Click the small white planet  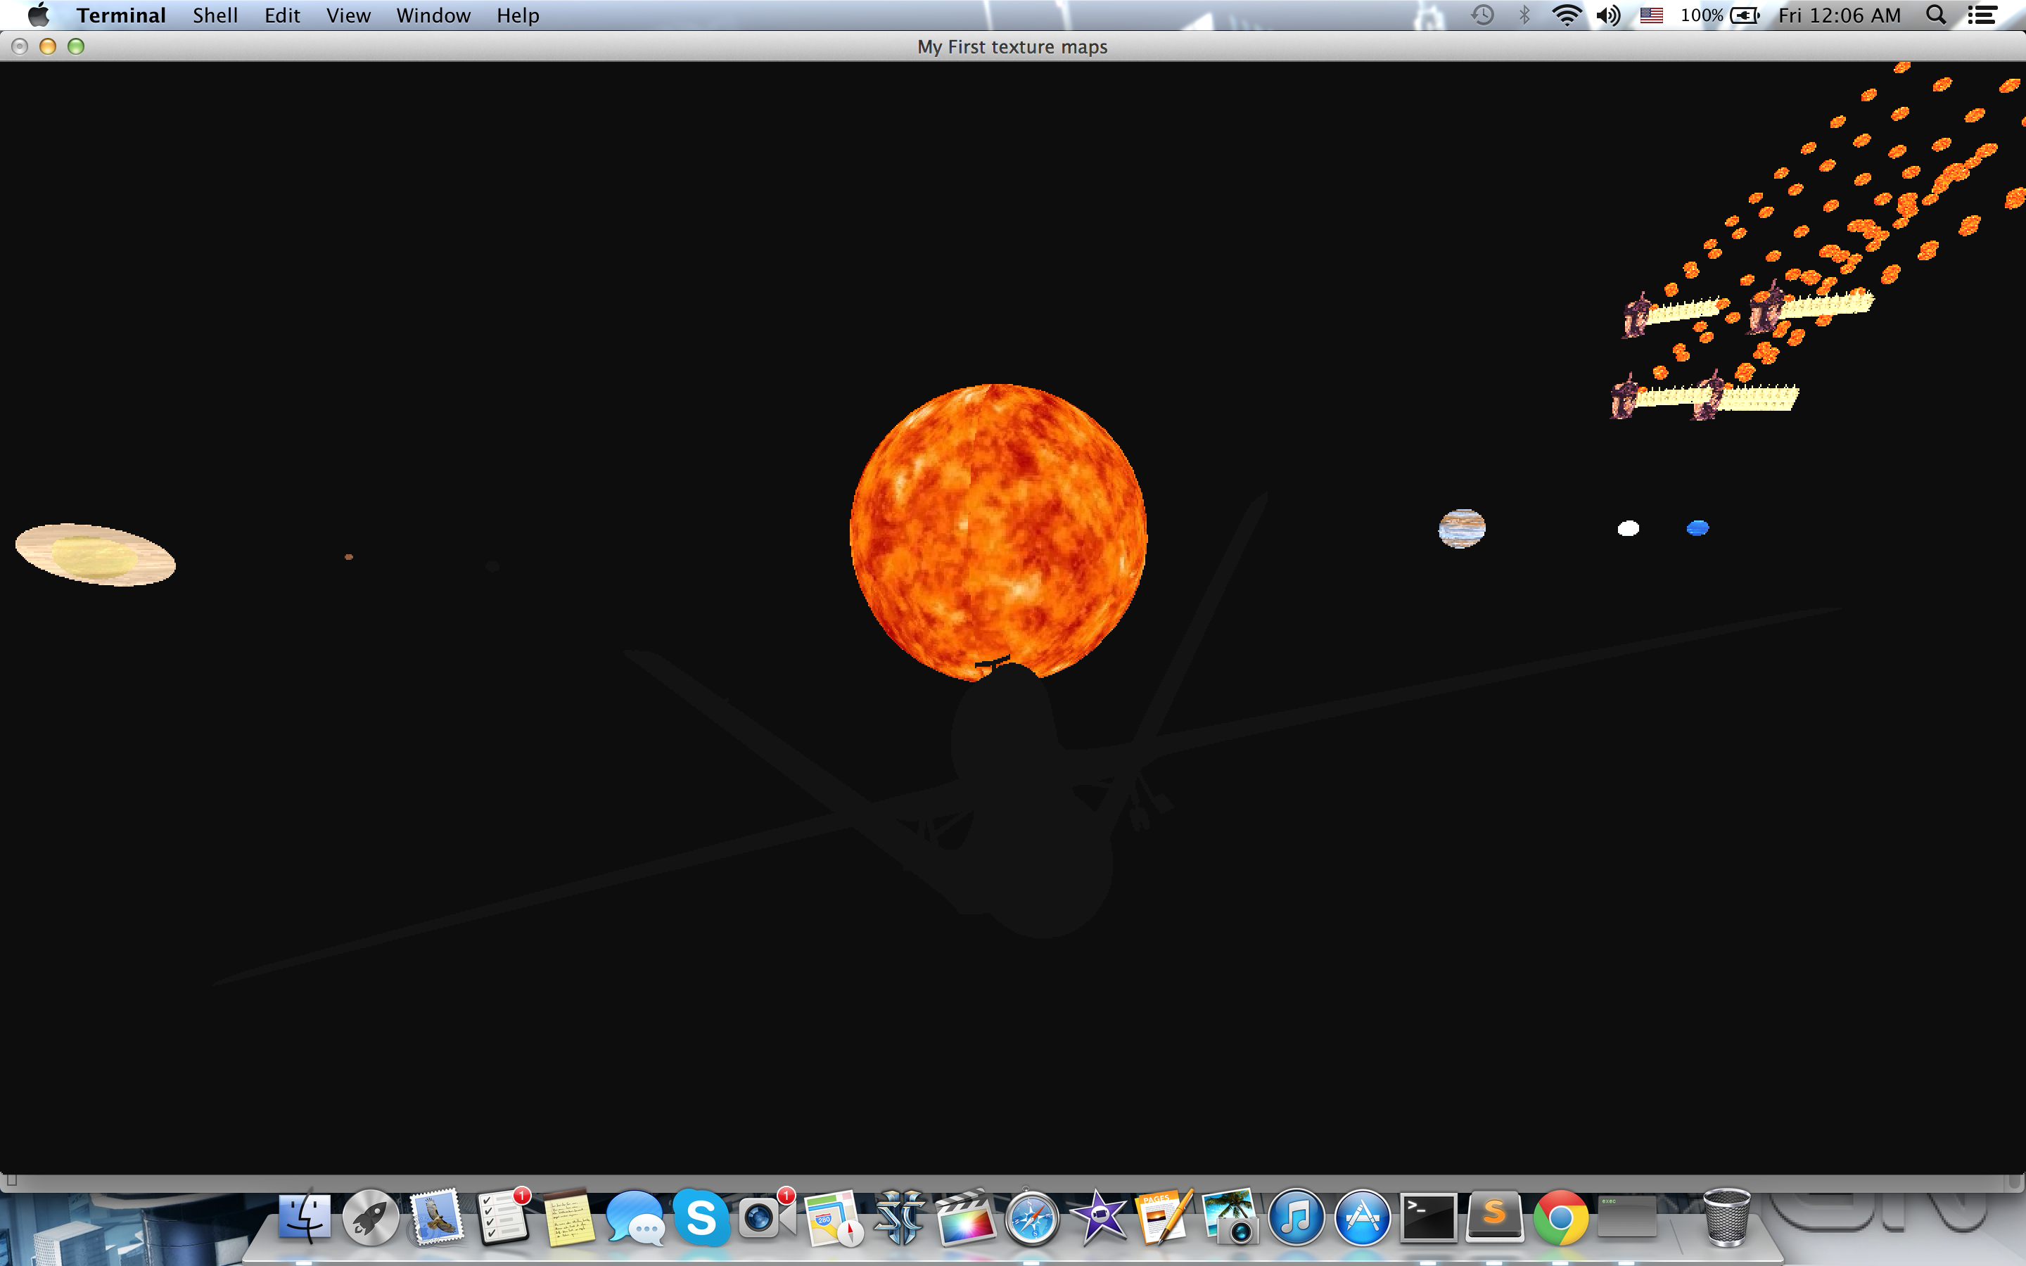[1629, 528]
